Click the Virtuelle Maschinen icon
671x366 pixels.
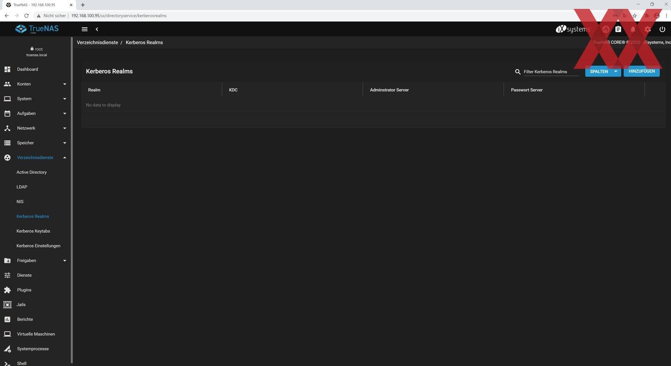click(x=7, y=334)
